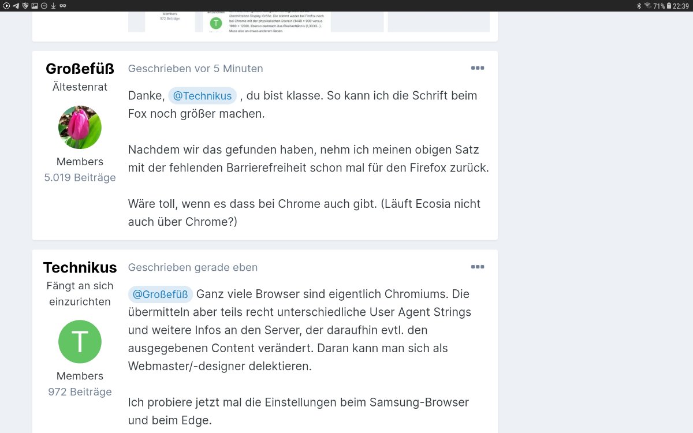Click the quoted screenshot thumbnail at top
The image size is (693, 433).
pos(308,21)
